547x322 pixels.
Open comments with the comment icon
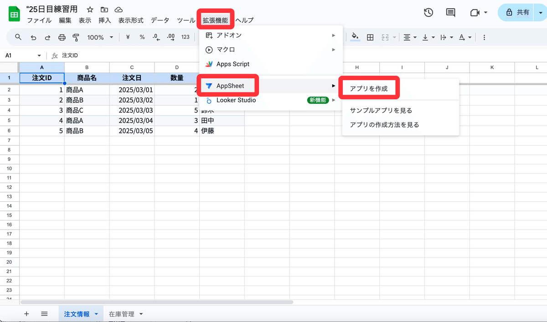pos(450,13)
